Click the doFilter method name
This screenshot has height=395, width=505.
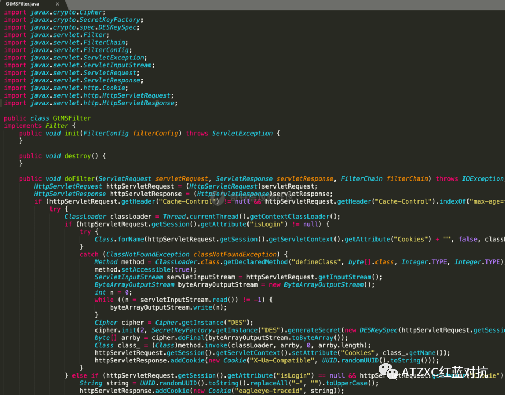(x=80, y=178)
